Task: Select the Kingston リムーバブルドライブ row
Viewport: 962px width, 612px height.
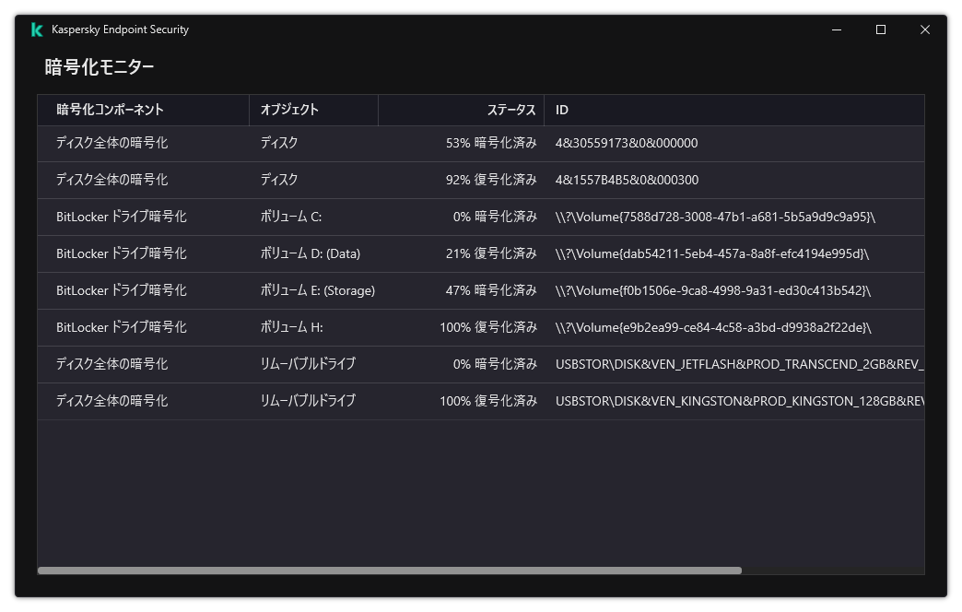Action: (x=276, y=401)
